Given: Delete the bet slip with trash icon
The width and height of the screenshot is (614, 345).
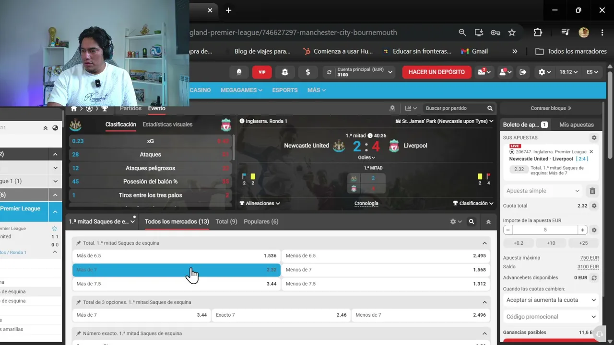Looking at the screenshot, I should 592,191.
